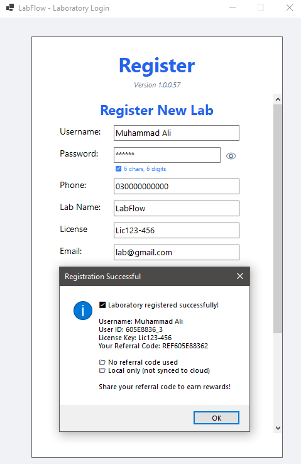
Task: Click 'Share your referral code to earn rewards!'
Action: [165, 387]
